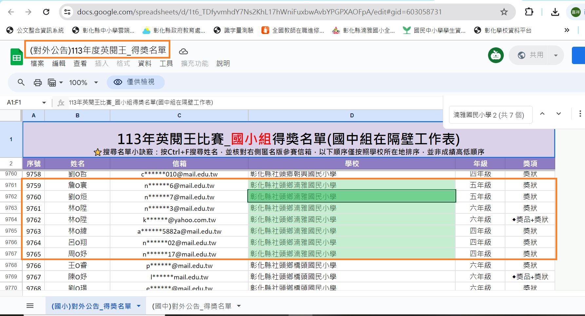Screen dimensions: 585x316
Task: Click the 共用 share button
Action: coord(531,55)
